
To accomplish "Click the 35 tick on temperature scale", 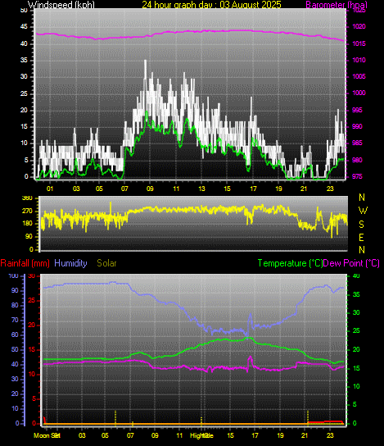I will 356,294.
